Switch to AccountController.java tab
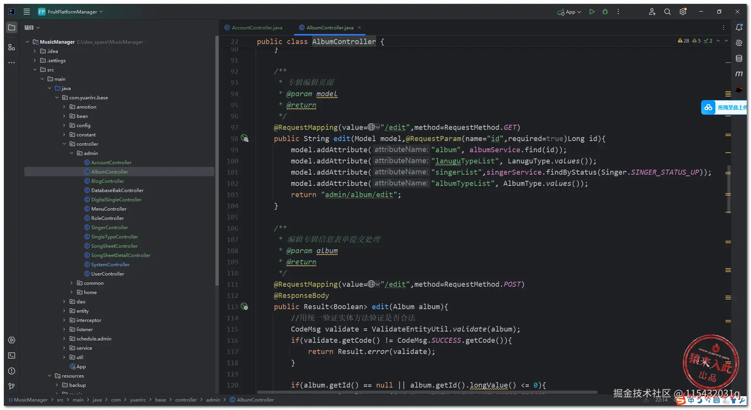The width and height of the screenshot is (751, 410). click(253, 27)
